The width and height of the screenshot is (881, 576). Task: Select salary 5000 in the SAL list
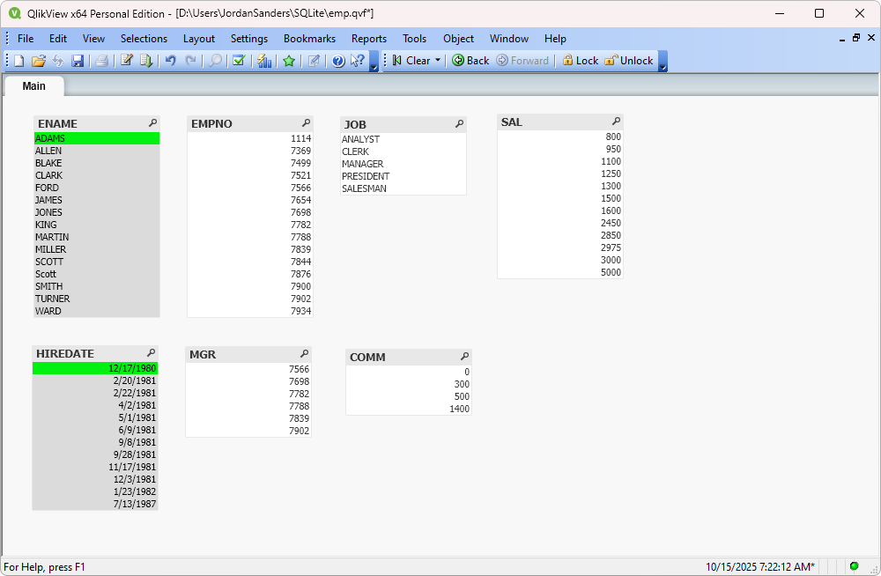click(611, 273)
